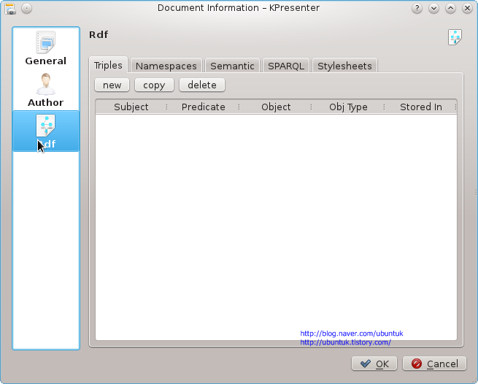The width and height of the screenshot is (478, 384).
Task: Open the General page in sidebar
Action: (x=46, y=48)
